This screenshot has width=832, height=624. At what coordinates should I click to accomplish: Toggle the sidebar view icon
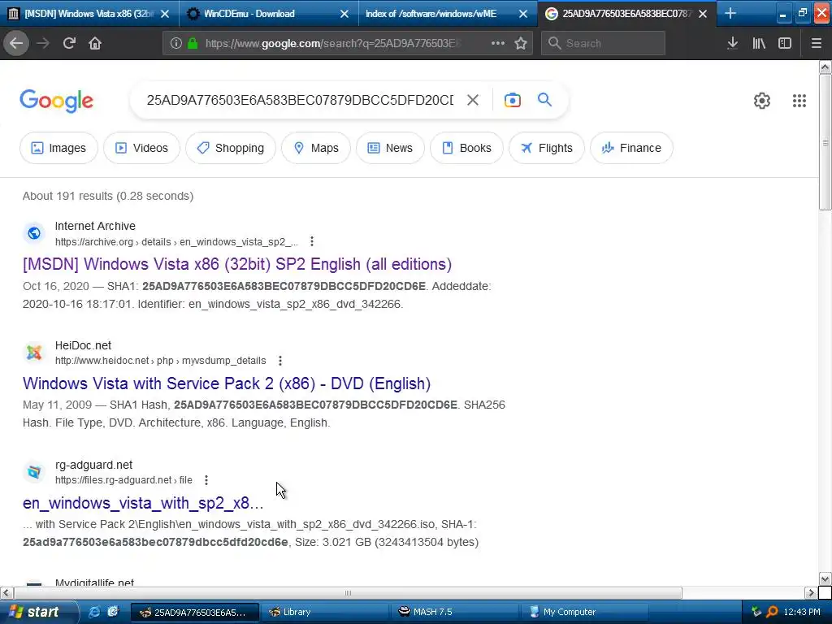785,43
